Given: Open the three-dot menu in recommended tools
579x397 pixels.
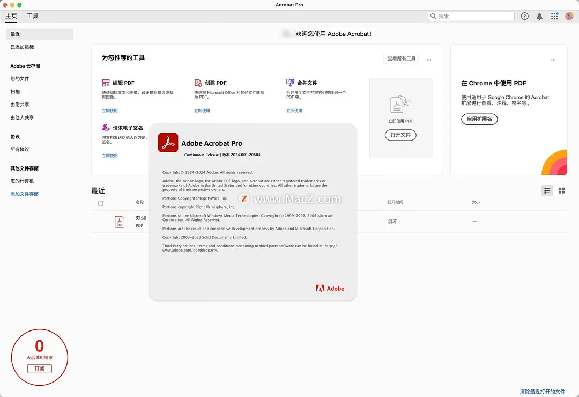Looking at the screenshot, I should pyautogui.click(x=429, y=60).
